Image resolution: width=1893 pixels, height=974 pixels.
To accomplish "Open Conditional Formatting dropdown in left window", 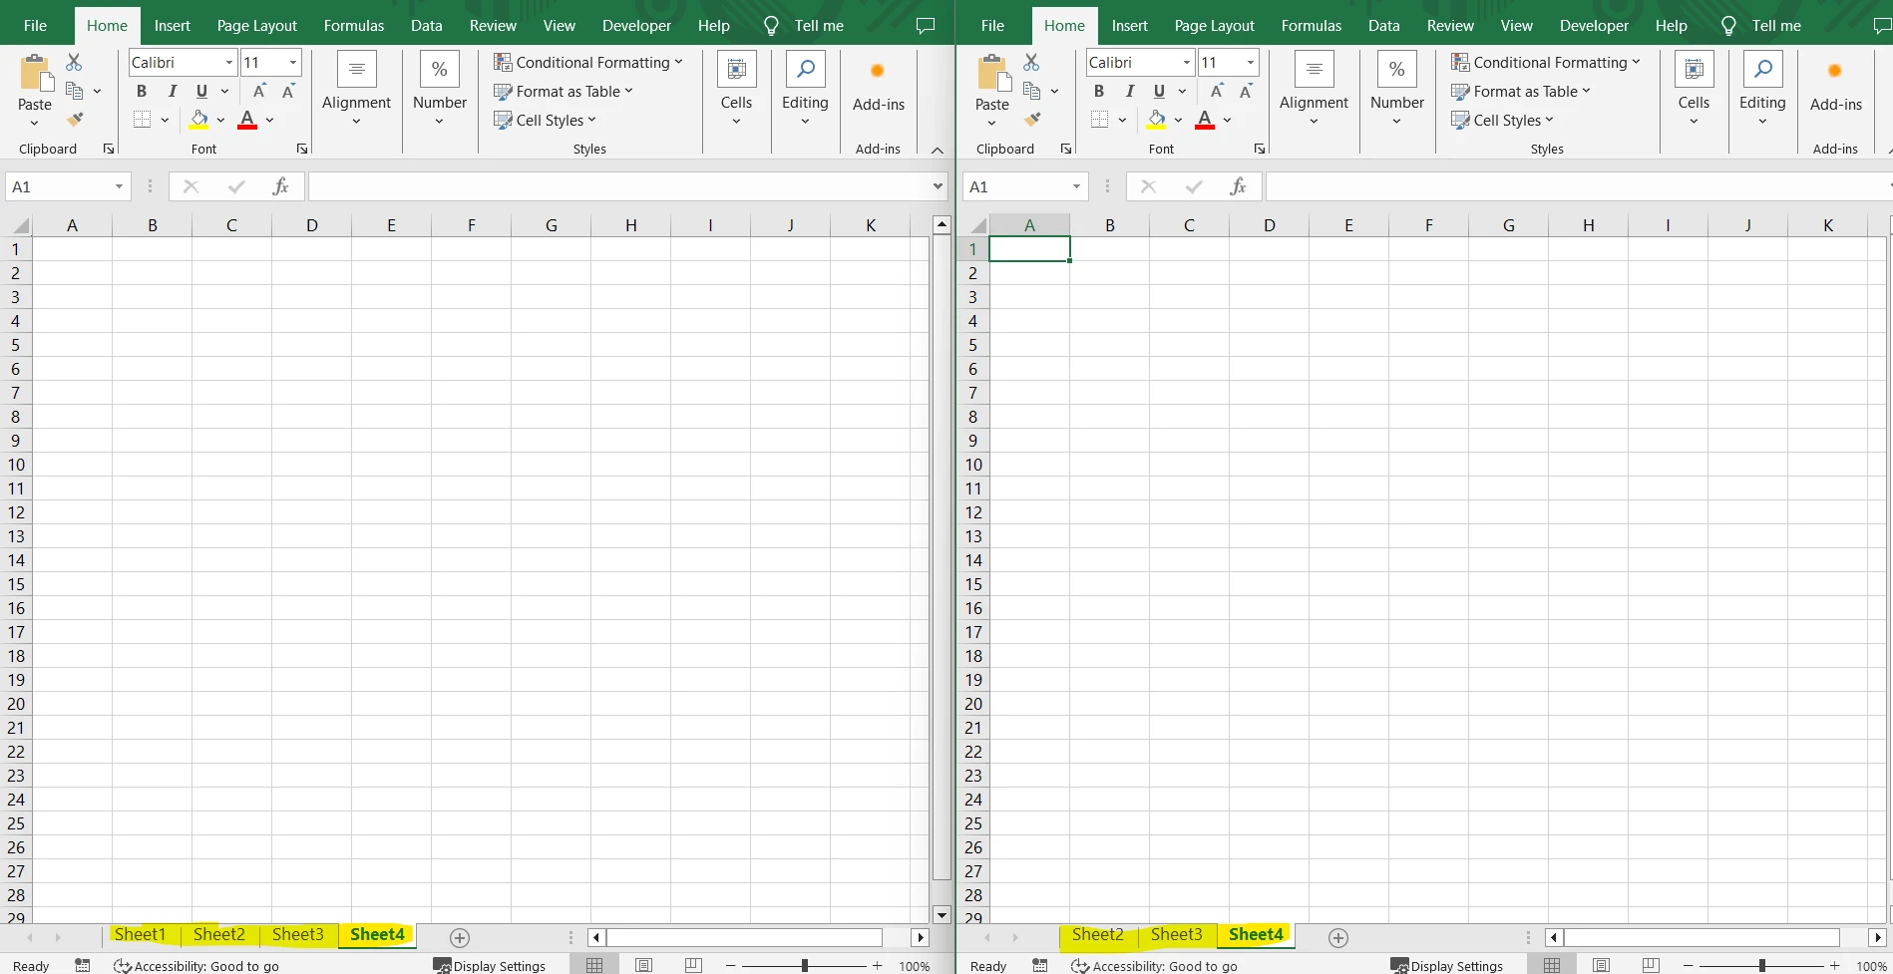I will (x=588, y=63).
